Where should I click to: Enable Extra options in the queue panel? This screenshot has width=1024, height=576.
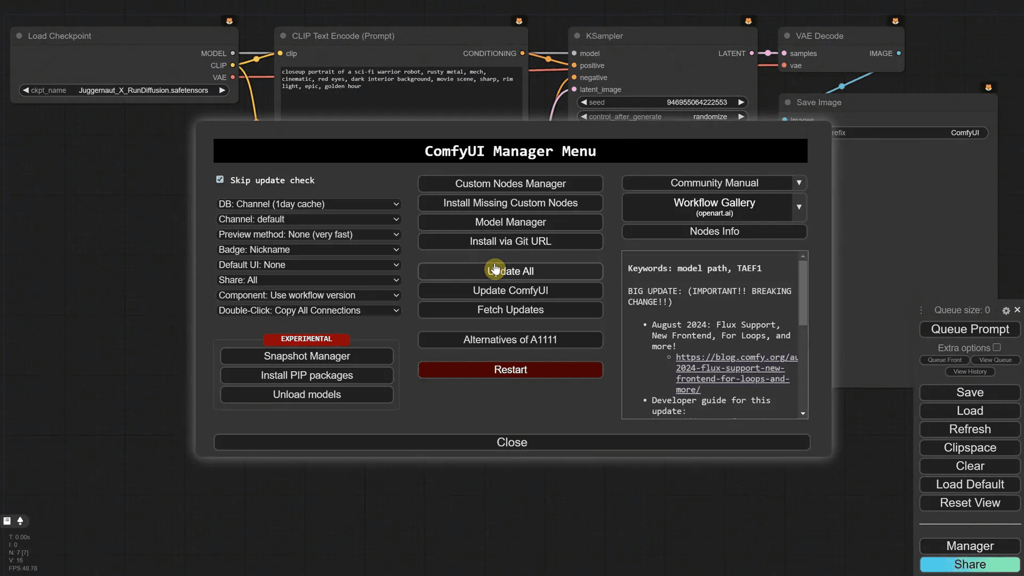998,347
